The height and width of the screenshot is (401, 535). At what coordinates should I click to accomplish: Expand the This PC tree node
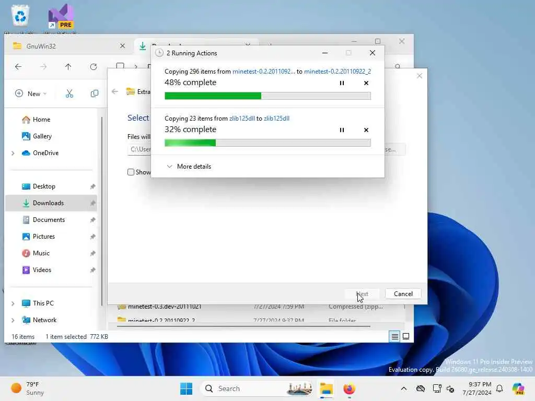(13, 303)
